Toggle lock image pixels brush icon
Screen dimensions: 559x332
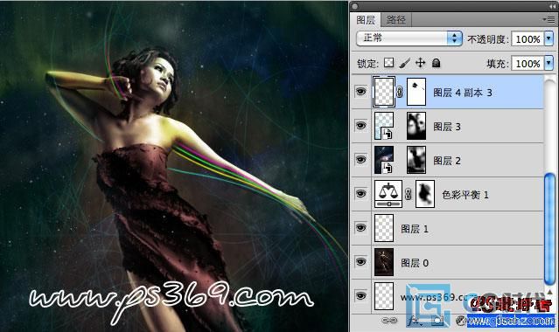[405, 63]
